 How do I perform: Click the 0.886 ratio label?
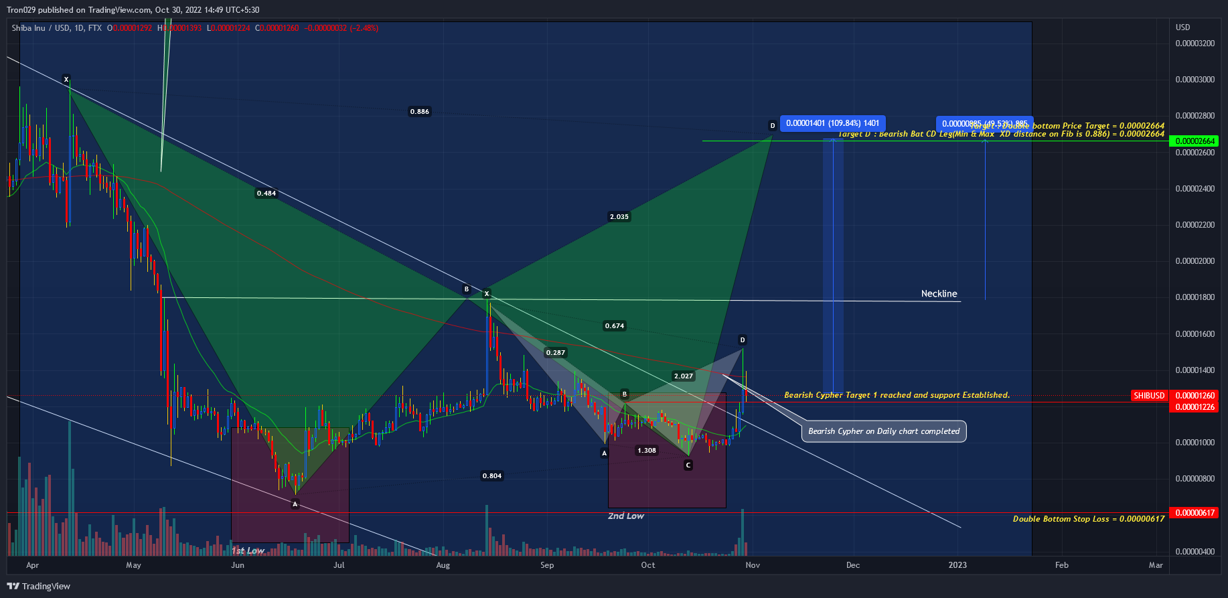coord(420,112)
